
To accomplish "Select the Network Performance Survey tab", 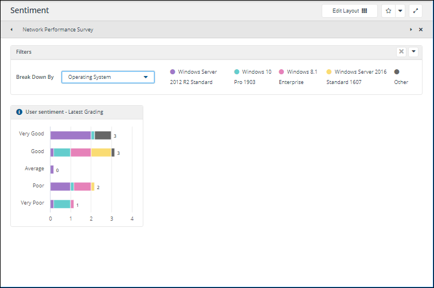I will pyautogui.click(x=57, y=30).
